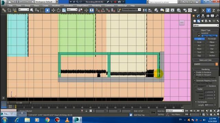Image resolution: width=220 pixels, height=123 pixels.
Task: Select the Rectangular radio button
Action: tap(196, 102)
